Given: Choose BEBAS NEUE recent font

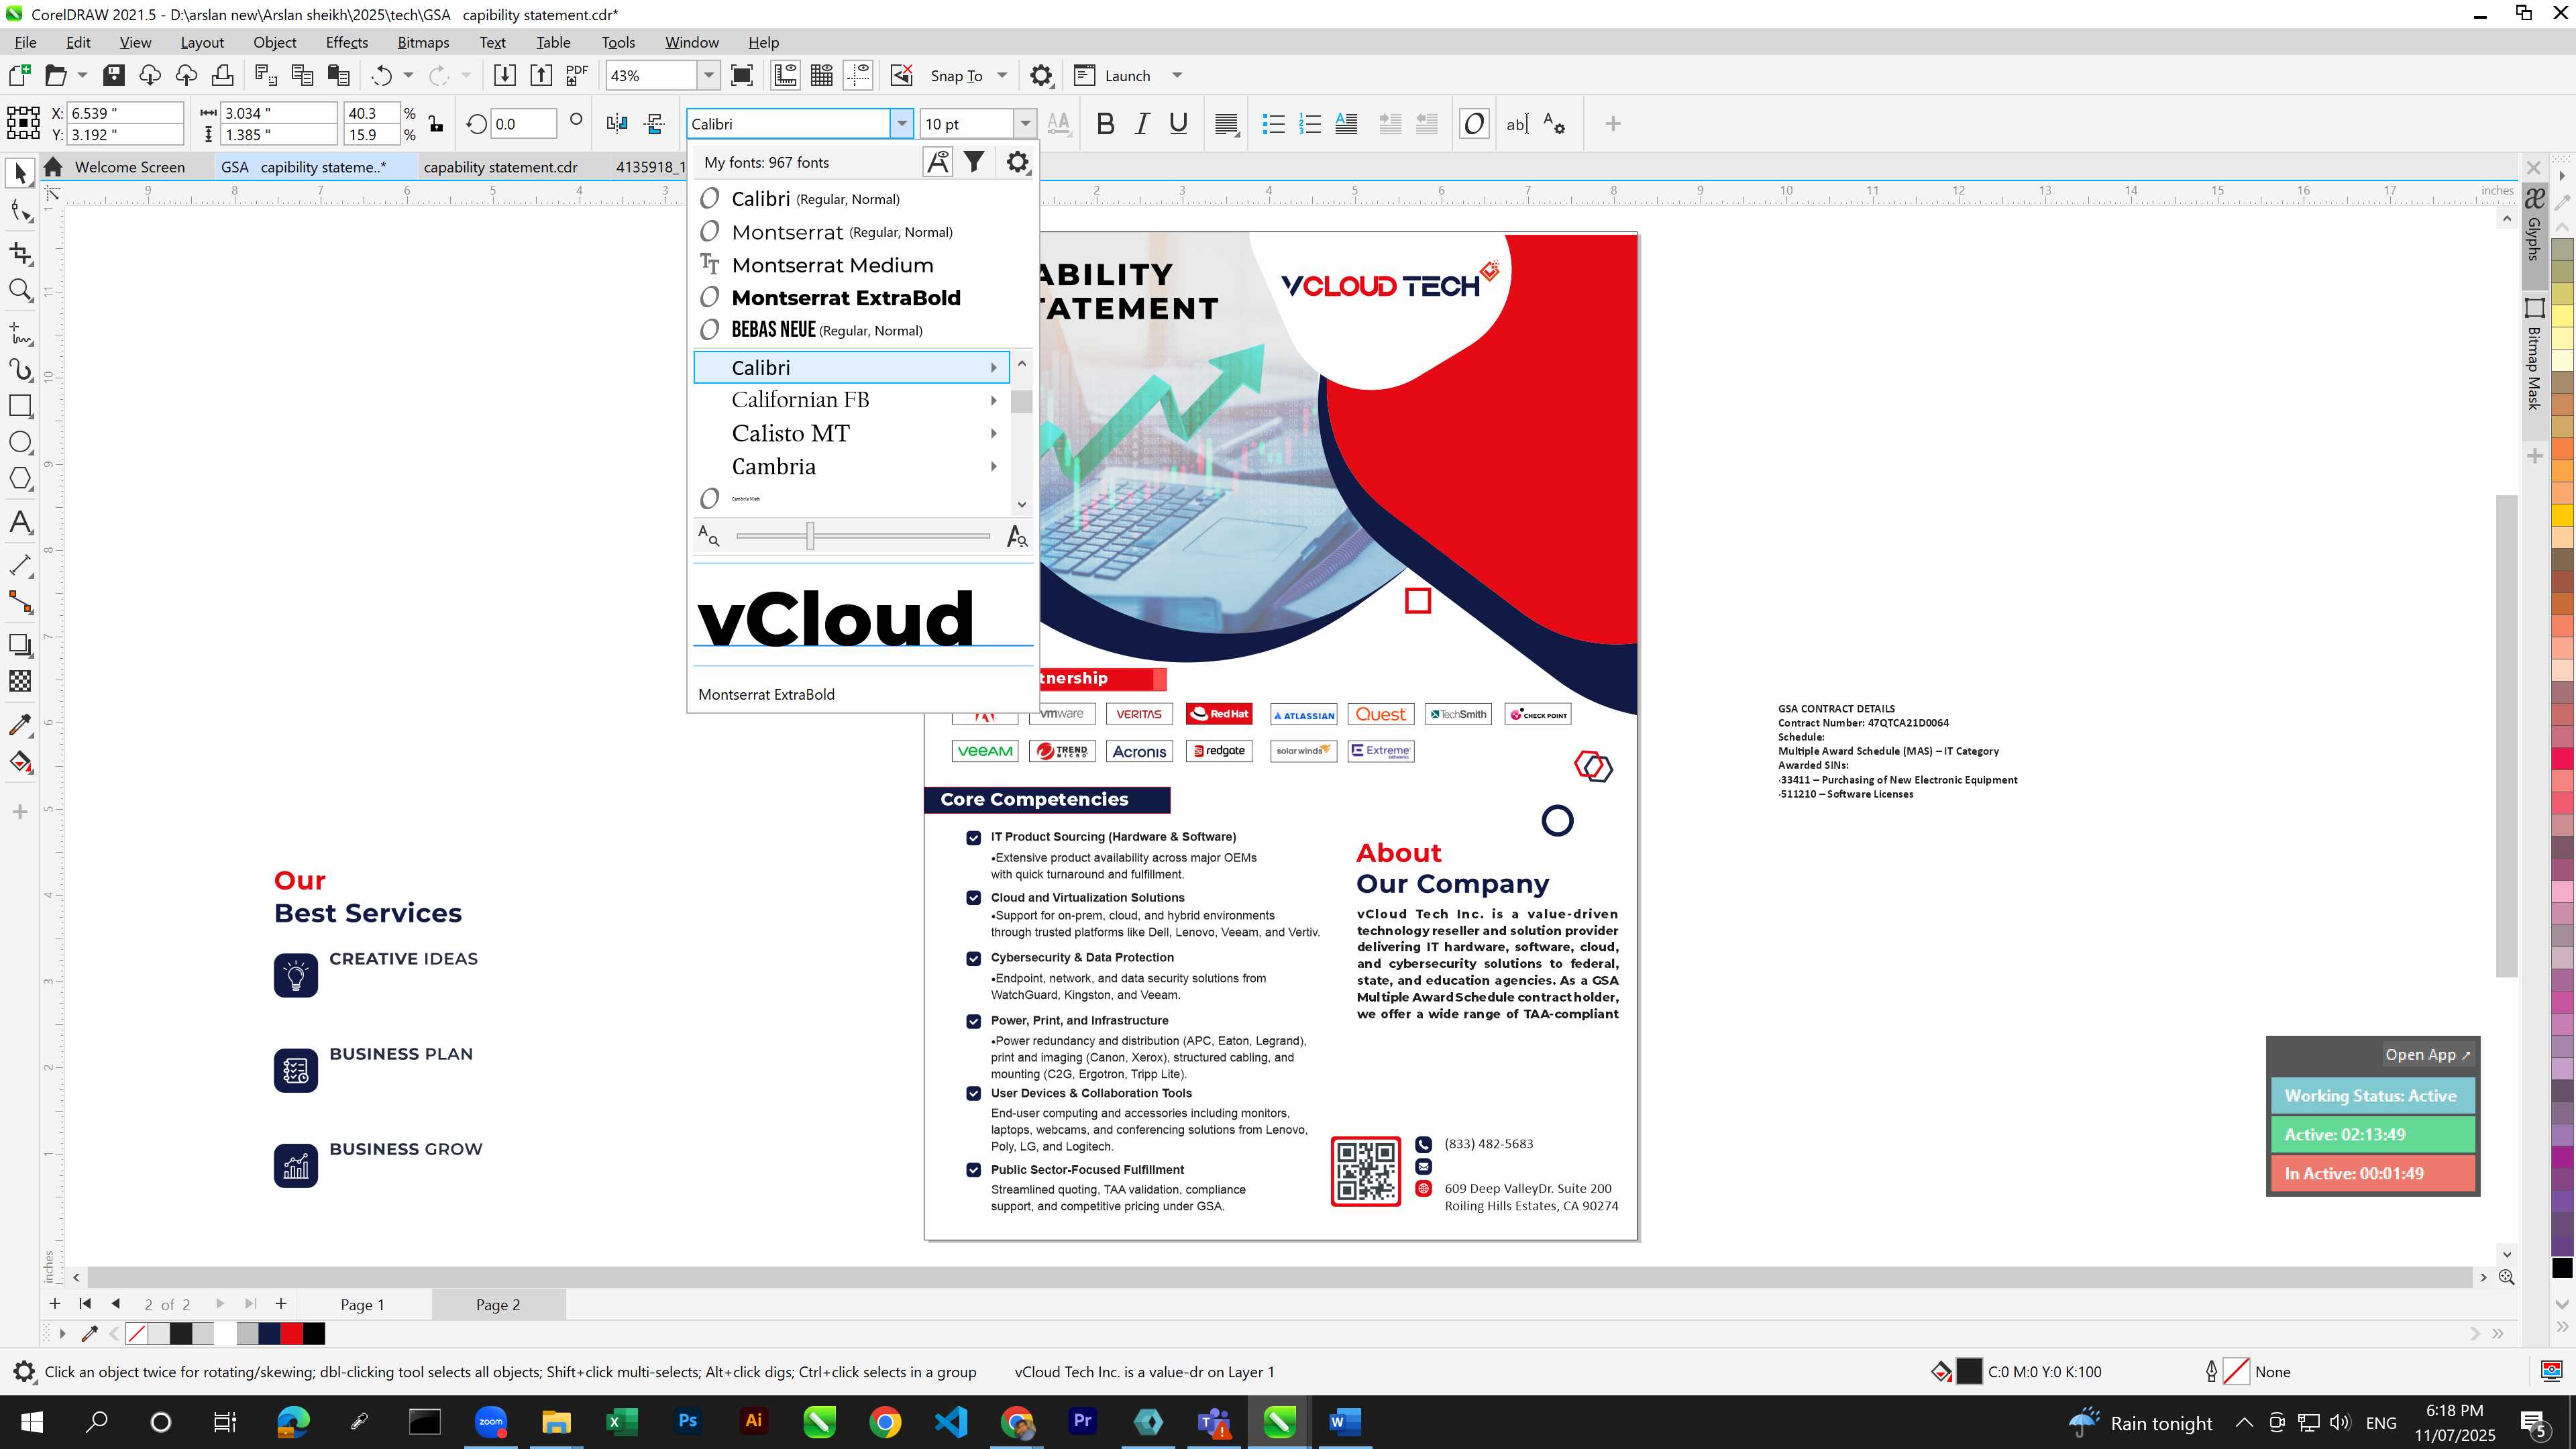Looking at the screenshot, I should [827, 330].
